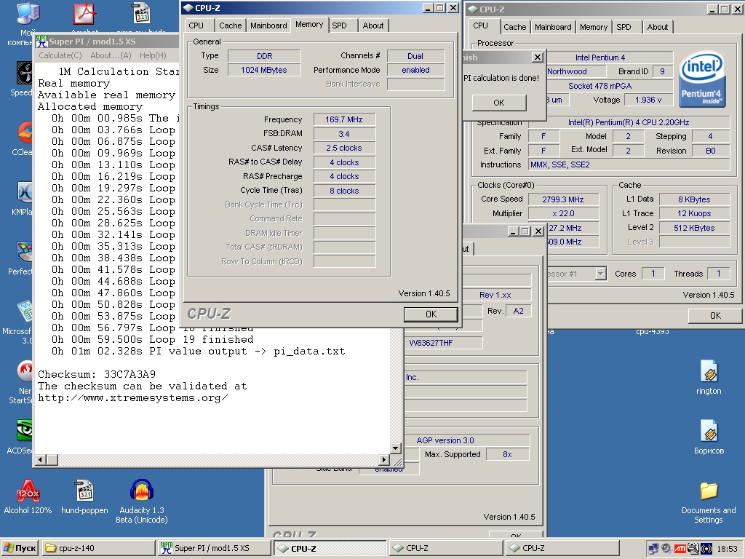Viewport: 745px width, 559px height.
Task: Open the Perfect desktop shortcut
Action: click(x=25, y=252)
